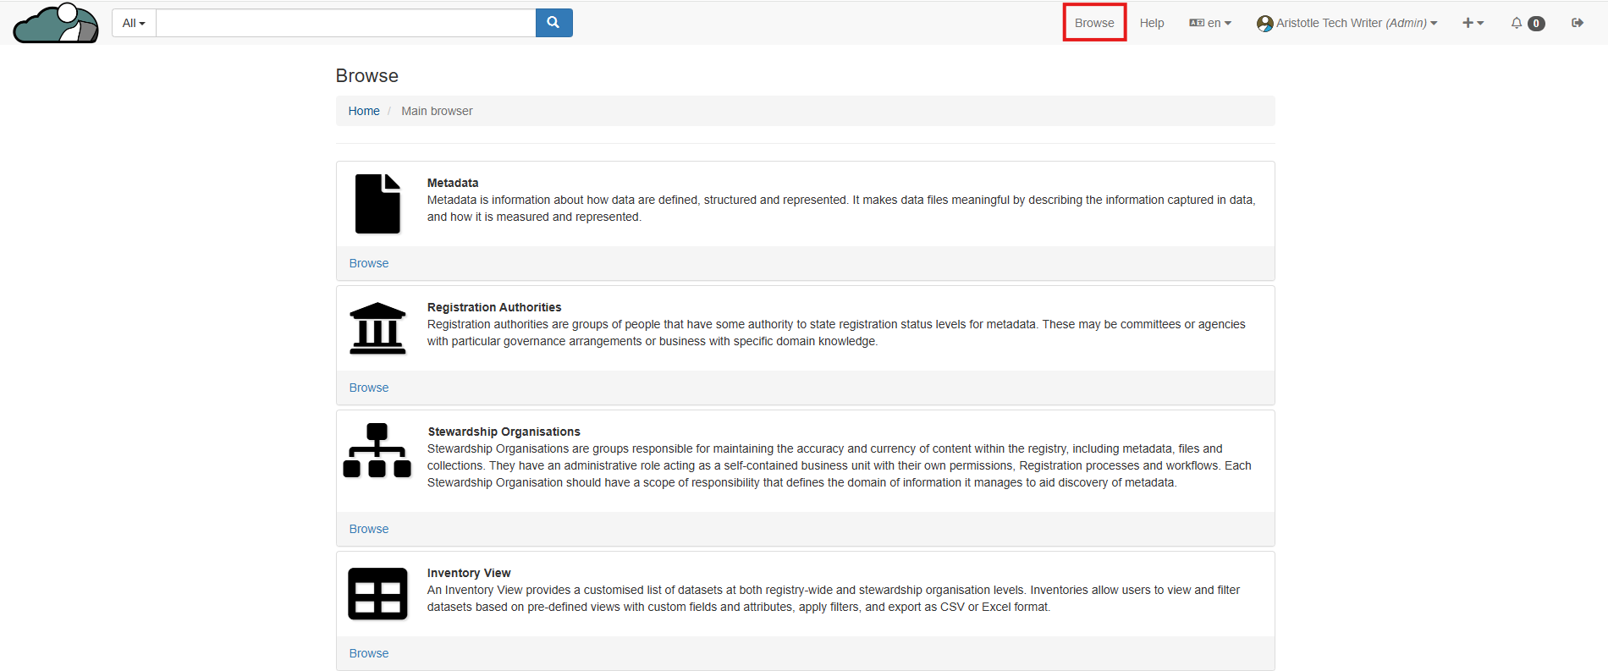Image resolution: width=1608 pixels, height=671 pixels.
Task: Click the Aristotle cloud logo
Action: coord(56,23)
